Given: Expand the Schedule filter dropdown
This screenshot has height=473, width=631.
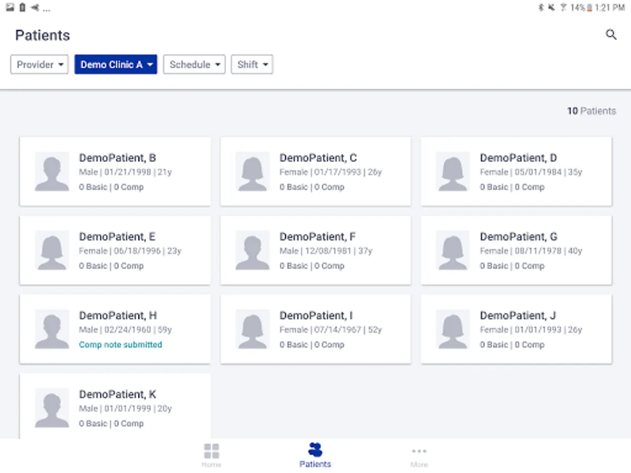Looking at the screenshot, I should [x=195, y=65].
